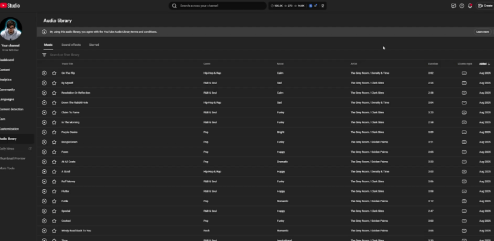Viewport: 494px width, 241px height.
Task: Click the info icon in terms banner
Action: [44, 32]
